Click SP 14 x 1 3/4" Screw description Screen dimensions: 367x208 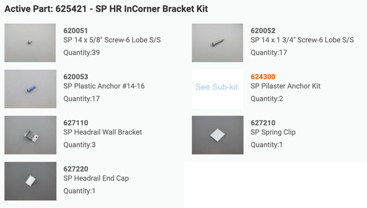pos(302,40)
